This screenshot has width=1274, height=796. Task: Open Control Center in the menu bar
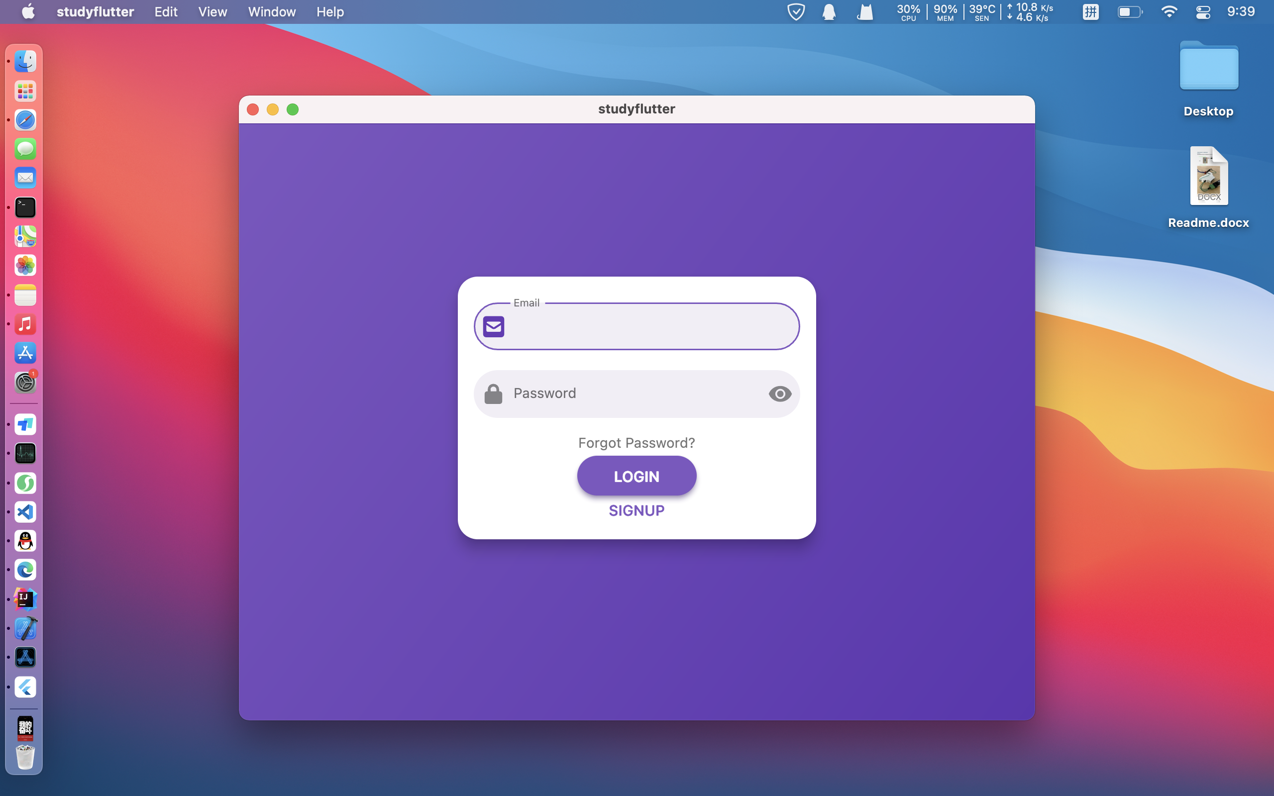pos(1203,11)
